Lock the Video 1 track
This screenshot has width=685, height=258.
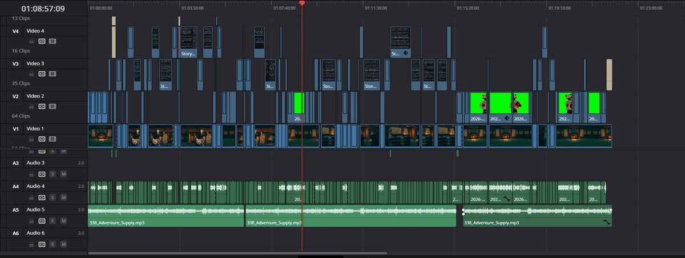(x=31, y=139)
